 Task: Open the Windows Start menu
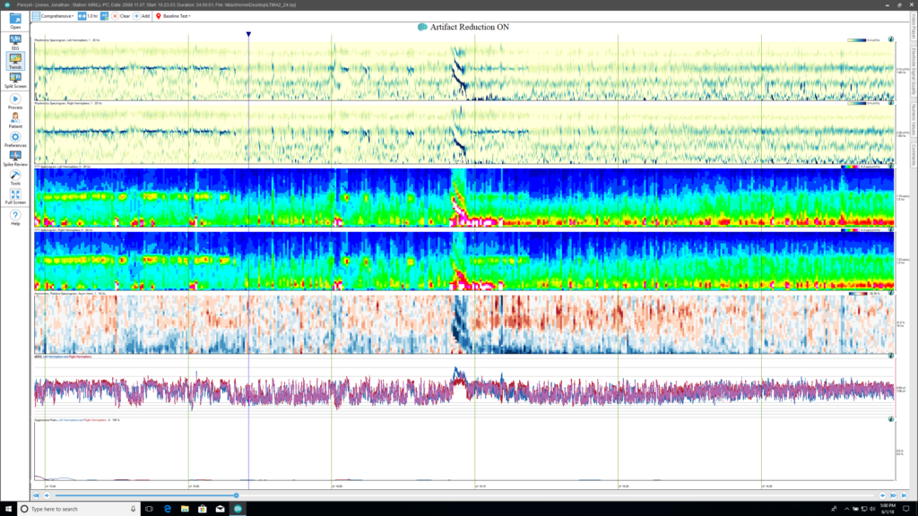coord(8,509)
